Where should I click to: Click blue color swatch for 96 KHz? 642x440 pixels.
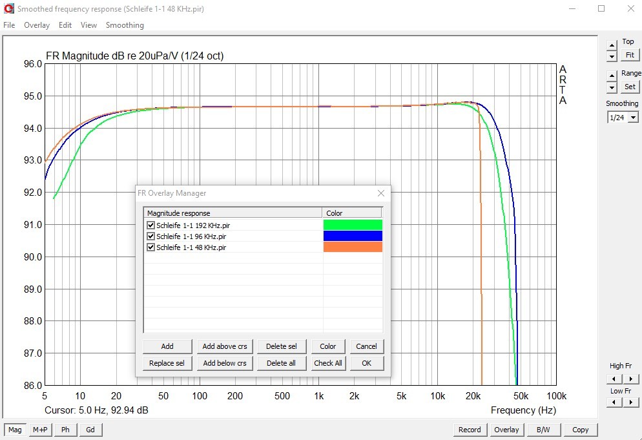tap(353, 236)
